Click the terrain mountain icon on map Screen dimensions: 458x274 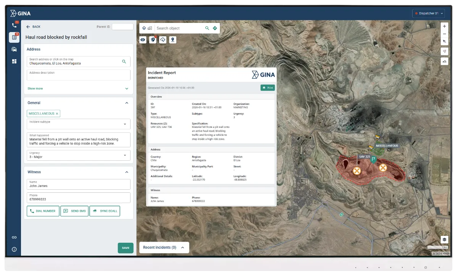click(444, 61)
